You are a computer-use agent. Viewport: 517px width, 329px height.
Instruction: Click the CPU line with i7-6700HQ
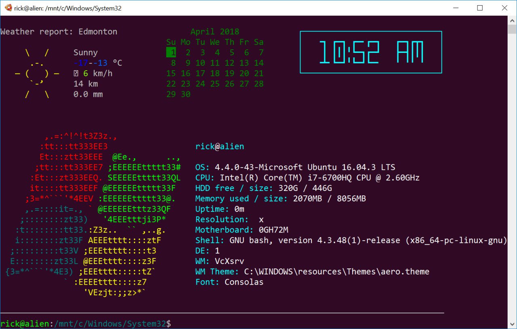307,178
